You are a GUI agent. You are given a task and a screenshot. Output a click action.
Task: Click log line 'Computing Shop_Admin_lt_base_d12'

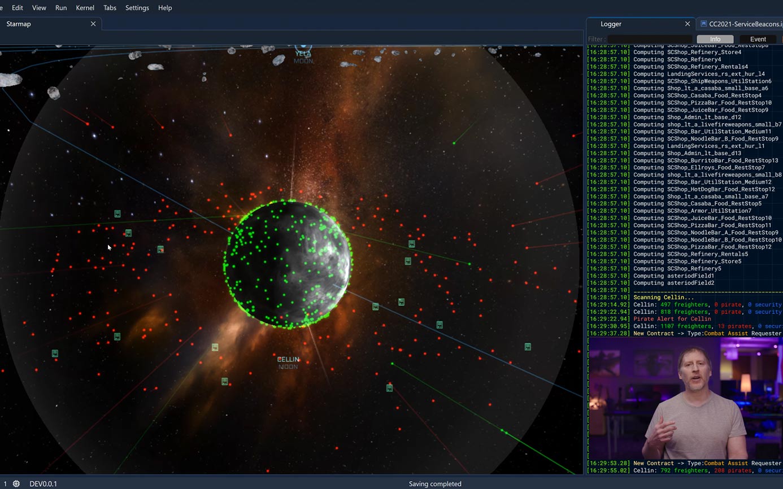click(x=688, y=117)
